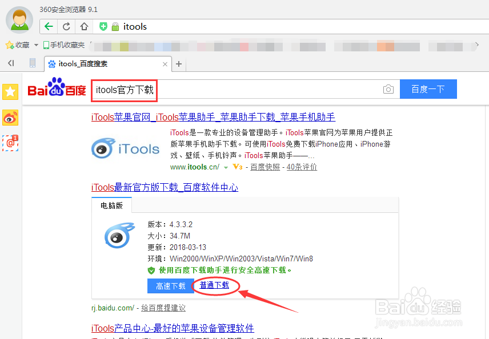The image size is (489, 339).
Task: Click the user avatar icon
Action: [x=19, y=19]
